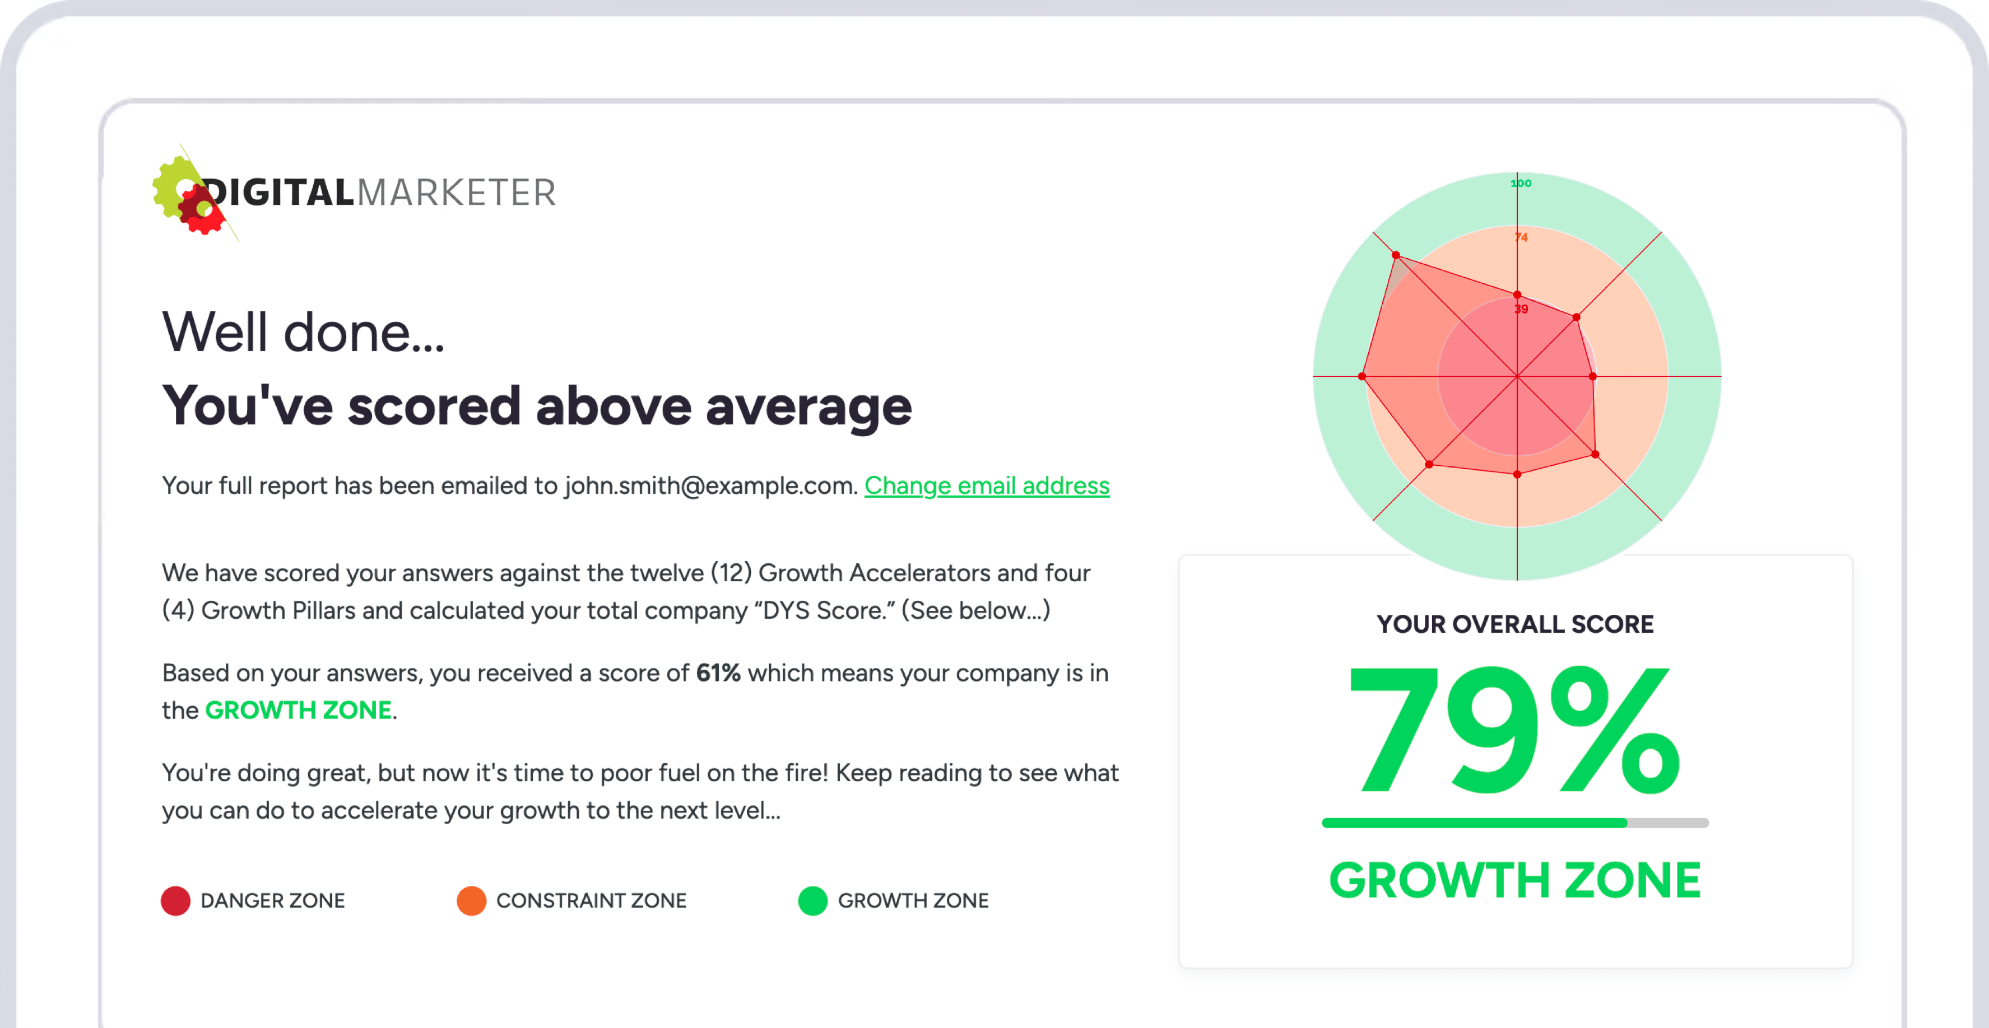Click the YOUR OVERALL SCORE heading
The height and width of the screenshot is (1028, 1989).
click(x=1515, y=624)
